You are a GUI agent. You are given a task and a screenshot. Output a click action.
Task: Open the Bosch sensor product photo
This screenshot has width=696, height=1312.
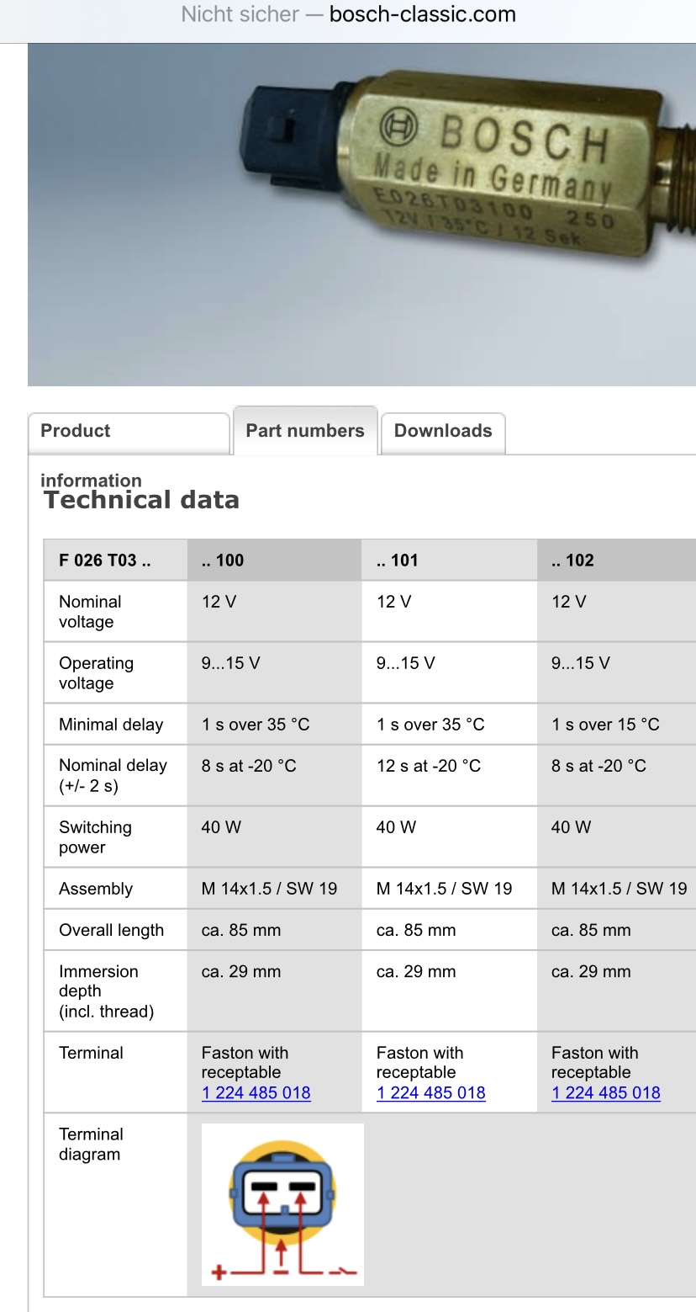[361, 215]
